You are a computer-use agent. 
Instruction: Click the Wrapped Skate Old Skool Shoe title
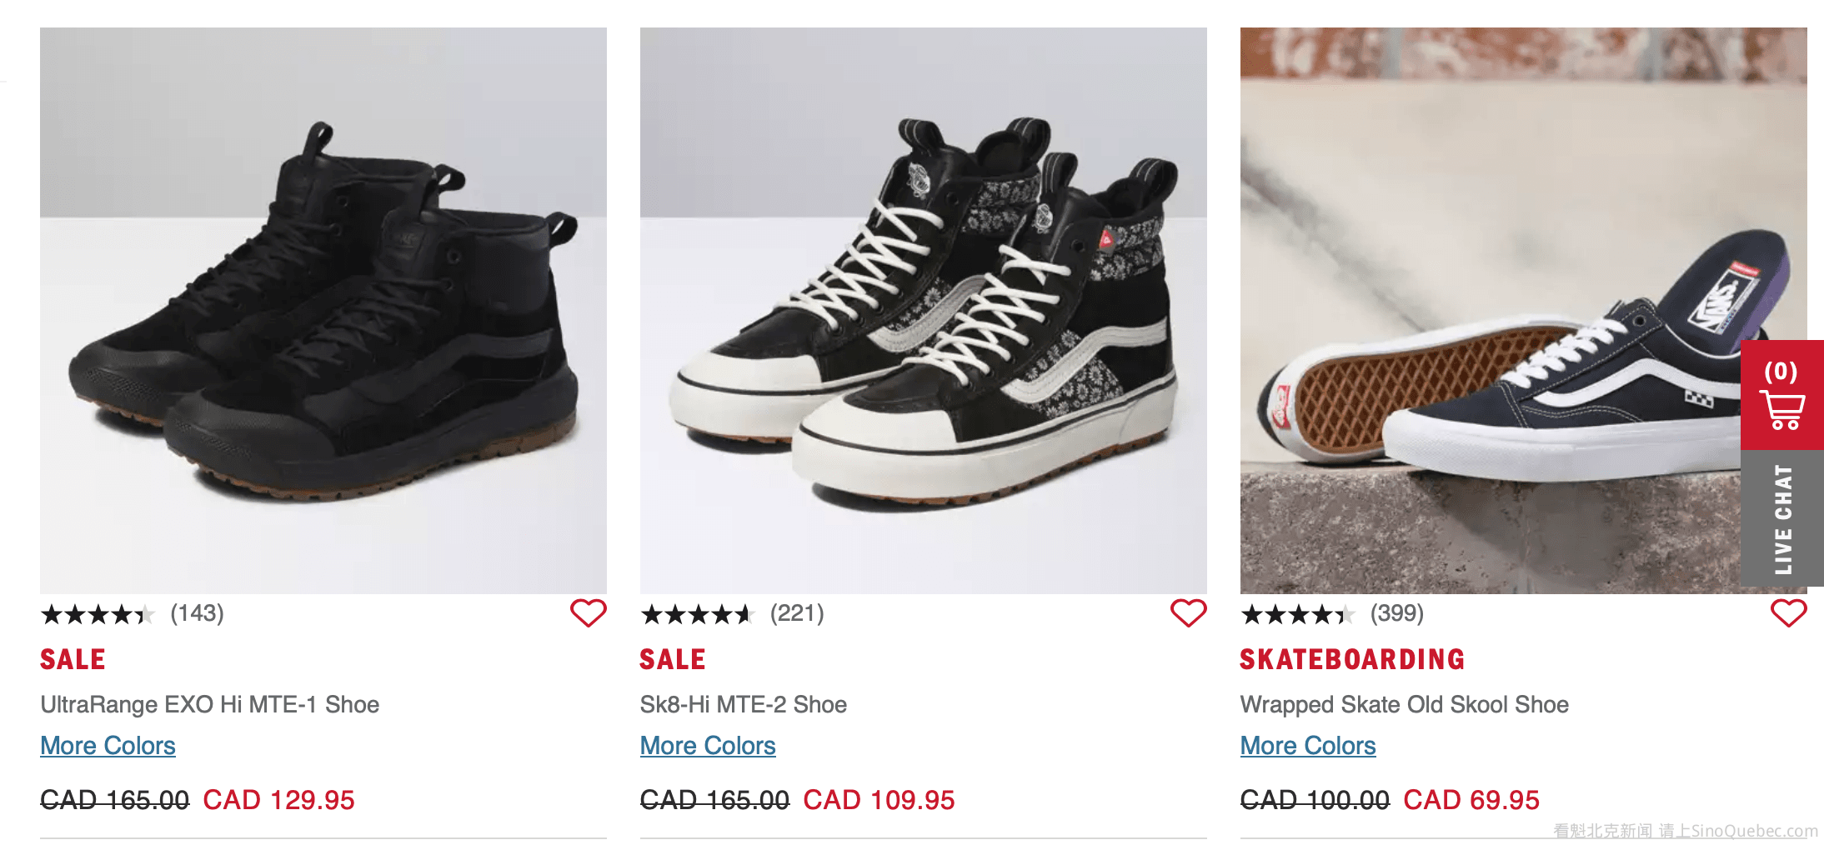click(1405, 704)
